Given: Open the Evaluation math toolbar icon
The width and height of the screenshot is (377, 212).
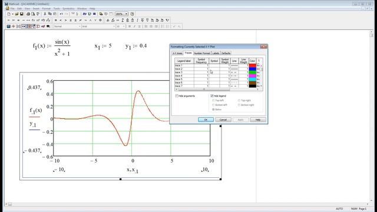Looking at the screenshot, I should coord(24,26).
